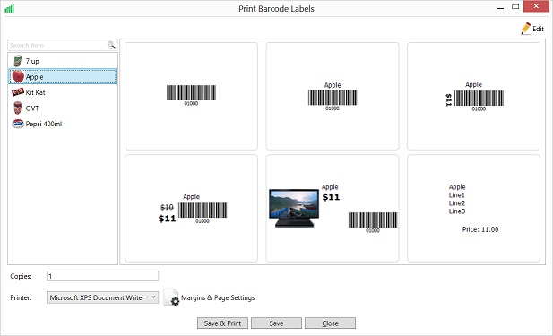Click the Kit Kat item icon
The width and height of the screenshot is (553, 336).
(x=18, y=92)
